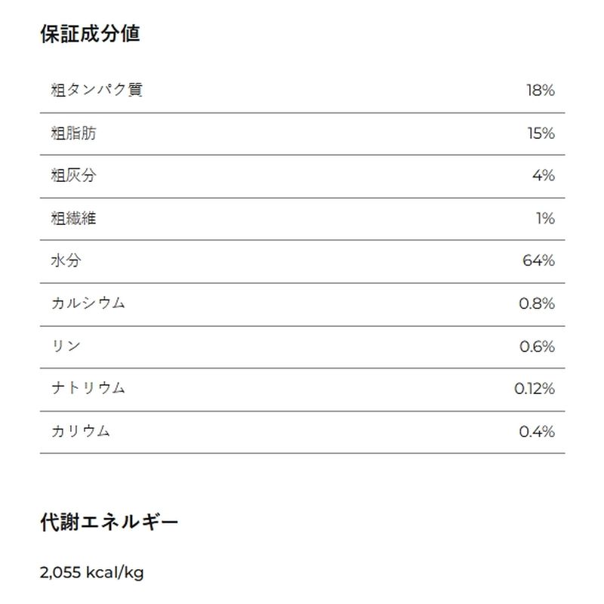Viewport: 604px width, 604px height.
Task: Click the 15% fat value
Action: pos(541,134)
